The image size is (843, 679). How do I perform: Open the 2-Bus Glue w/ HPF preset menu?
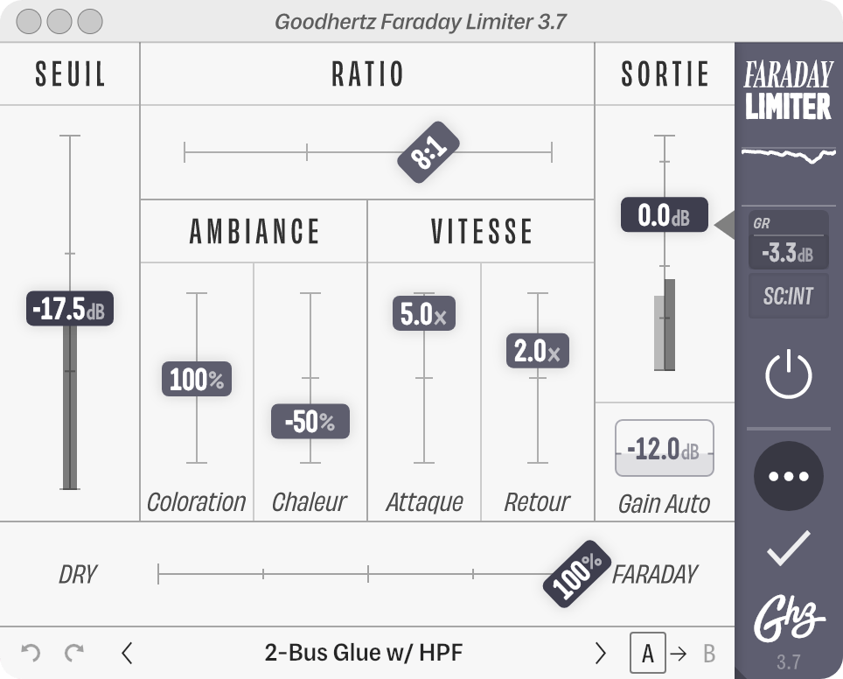coord(364,653)
